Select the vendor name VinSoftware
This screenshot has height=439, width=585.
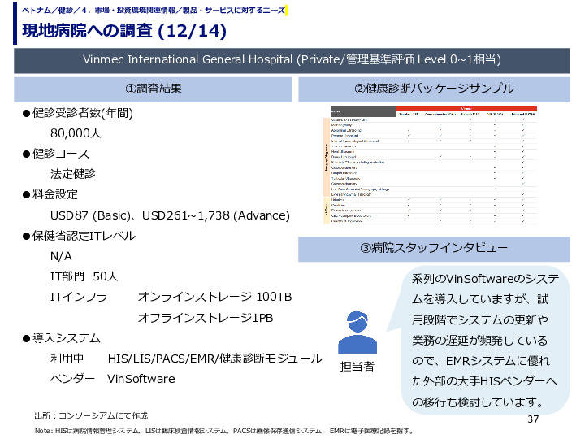141,379
